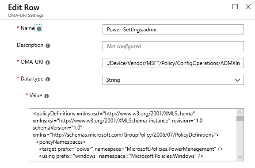Viewport: 255px width, 168px height.
Task: Click the OMA-URI Settings breadcrumb subtitle
Action: click(26, 15)
